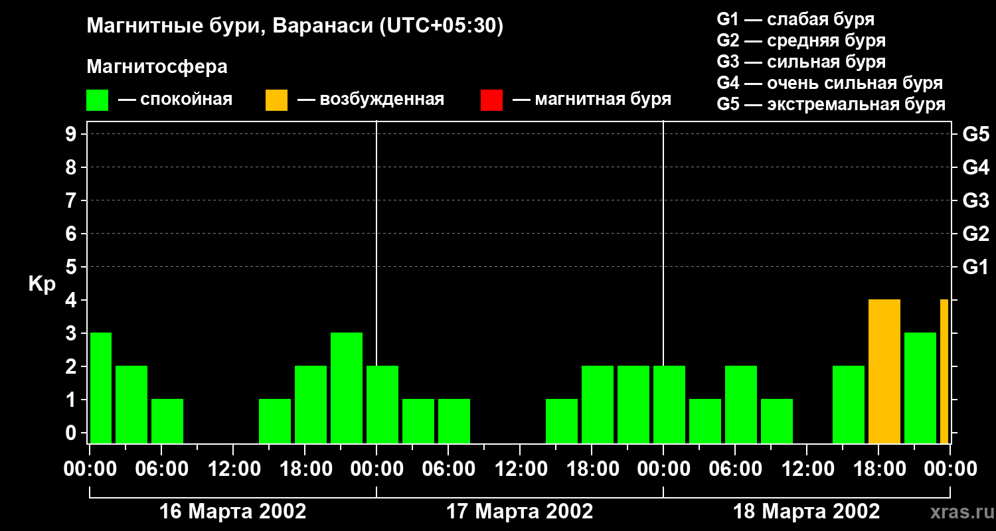Click the '9' value on the Kp axis
996x531 pixels.
(72, 134)
